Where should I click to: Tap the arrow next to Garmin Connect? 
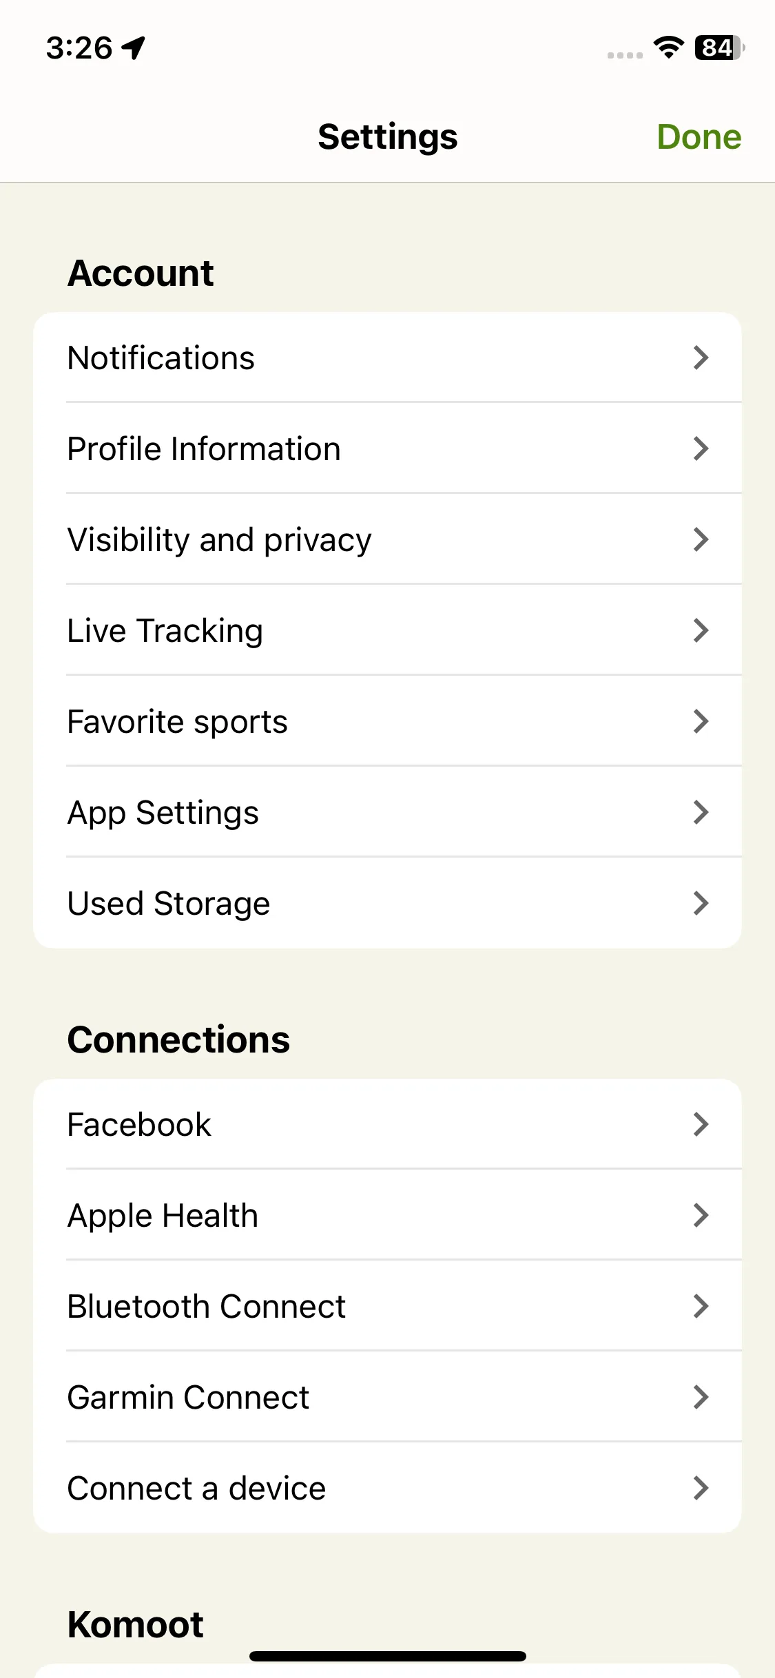[701, 1397]
